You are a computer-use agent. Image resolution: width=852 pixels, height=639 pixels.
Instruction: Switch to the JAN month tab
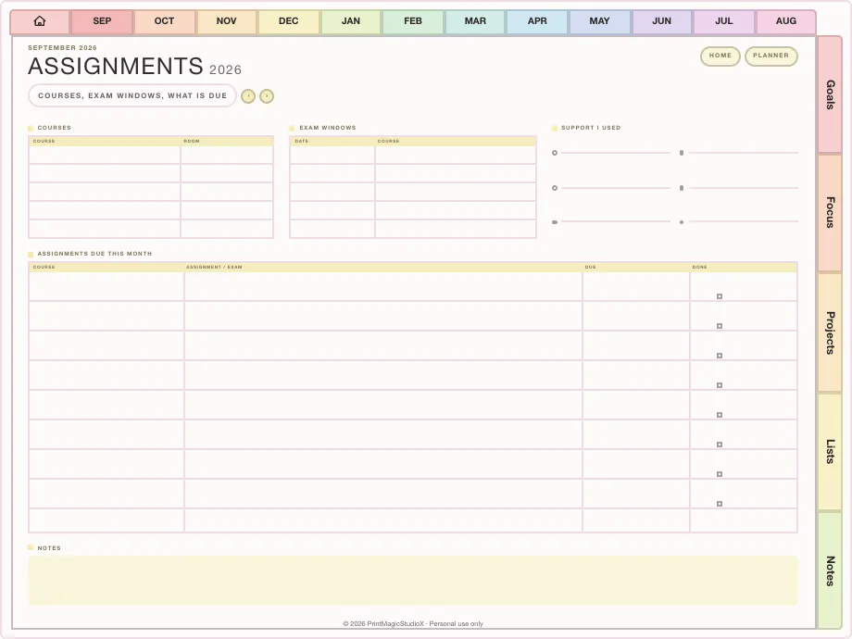pyautogui.click(x=350, y=21)
